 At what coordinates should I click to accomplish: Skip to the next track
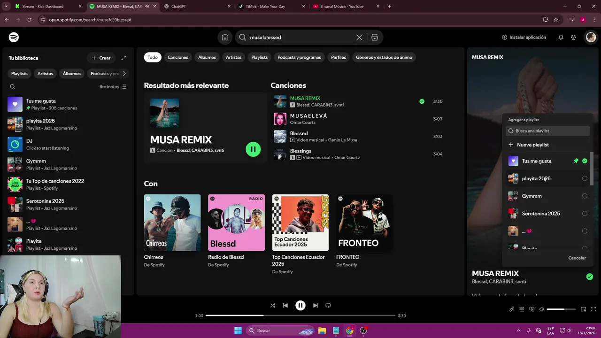(316, 305)
